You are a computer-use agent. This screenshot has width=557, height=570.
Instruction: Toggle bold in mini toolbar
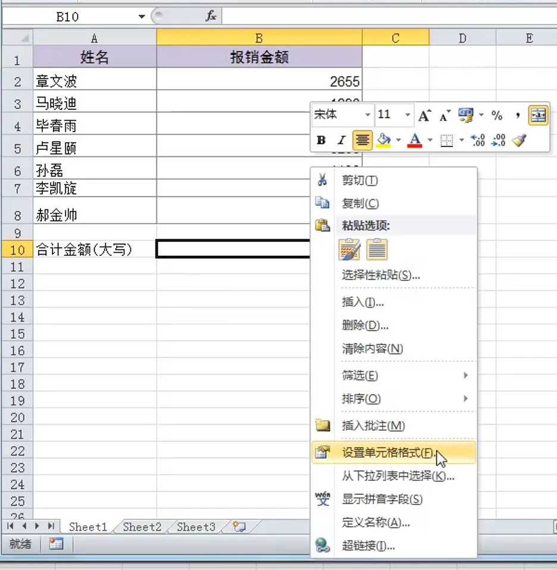pos(321,140)
